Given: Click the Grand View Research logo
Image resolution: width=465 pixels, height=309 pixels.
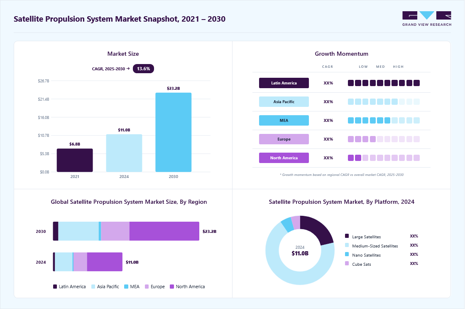Looking at the screenshot, I should (x=427, y=19).
